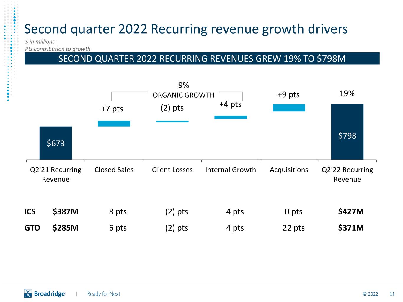Click the page number 11
This screenshot has height=302, width=403.
(x=392, y=294)
